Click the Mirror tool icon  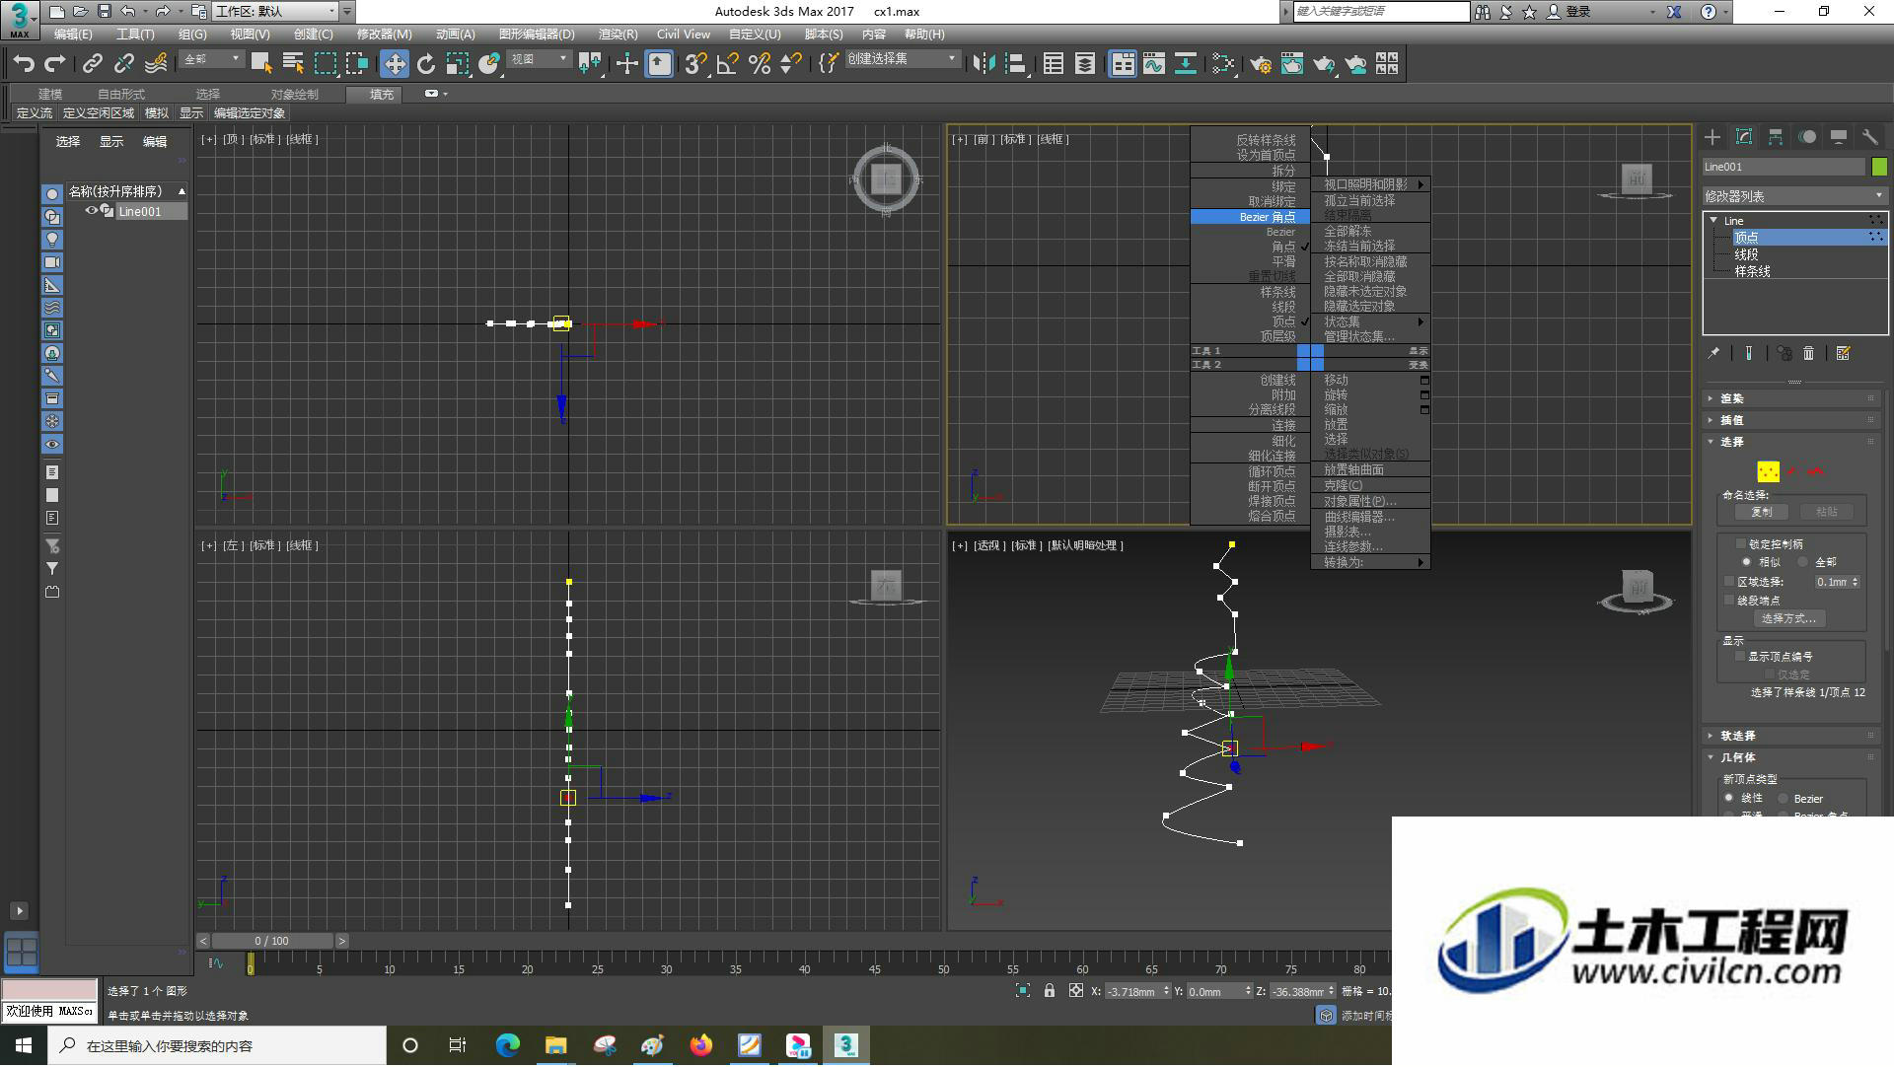coord(983,64)
